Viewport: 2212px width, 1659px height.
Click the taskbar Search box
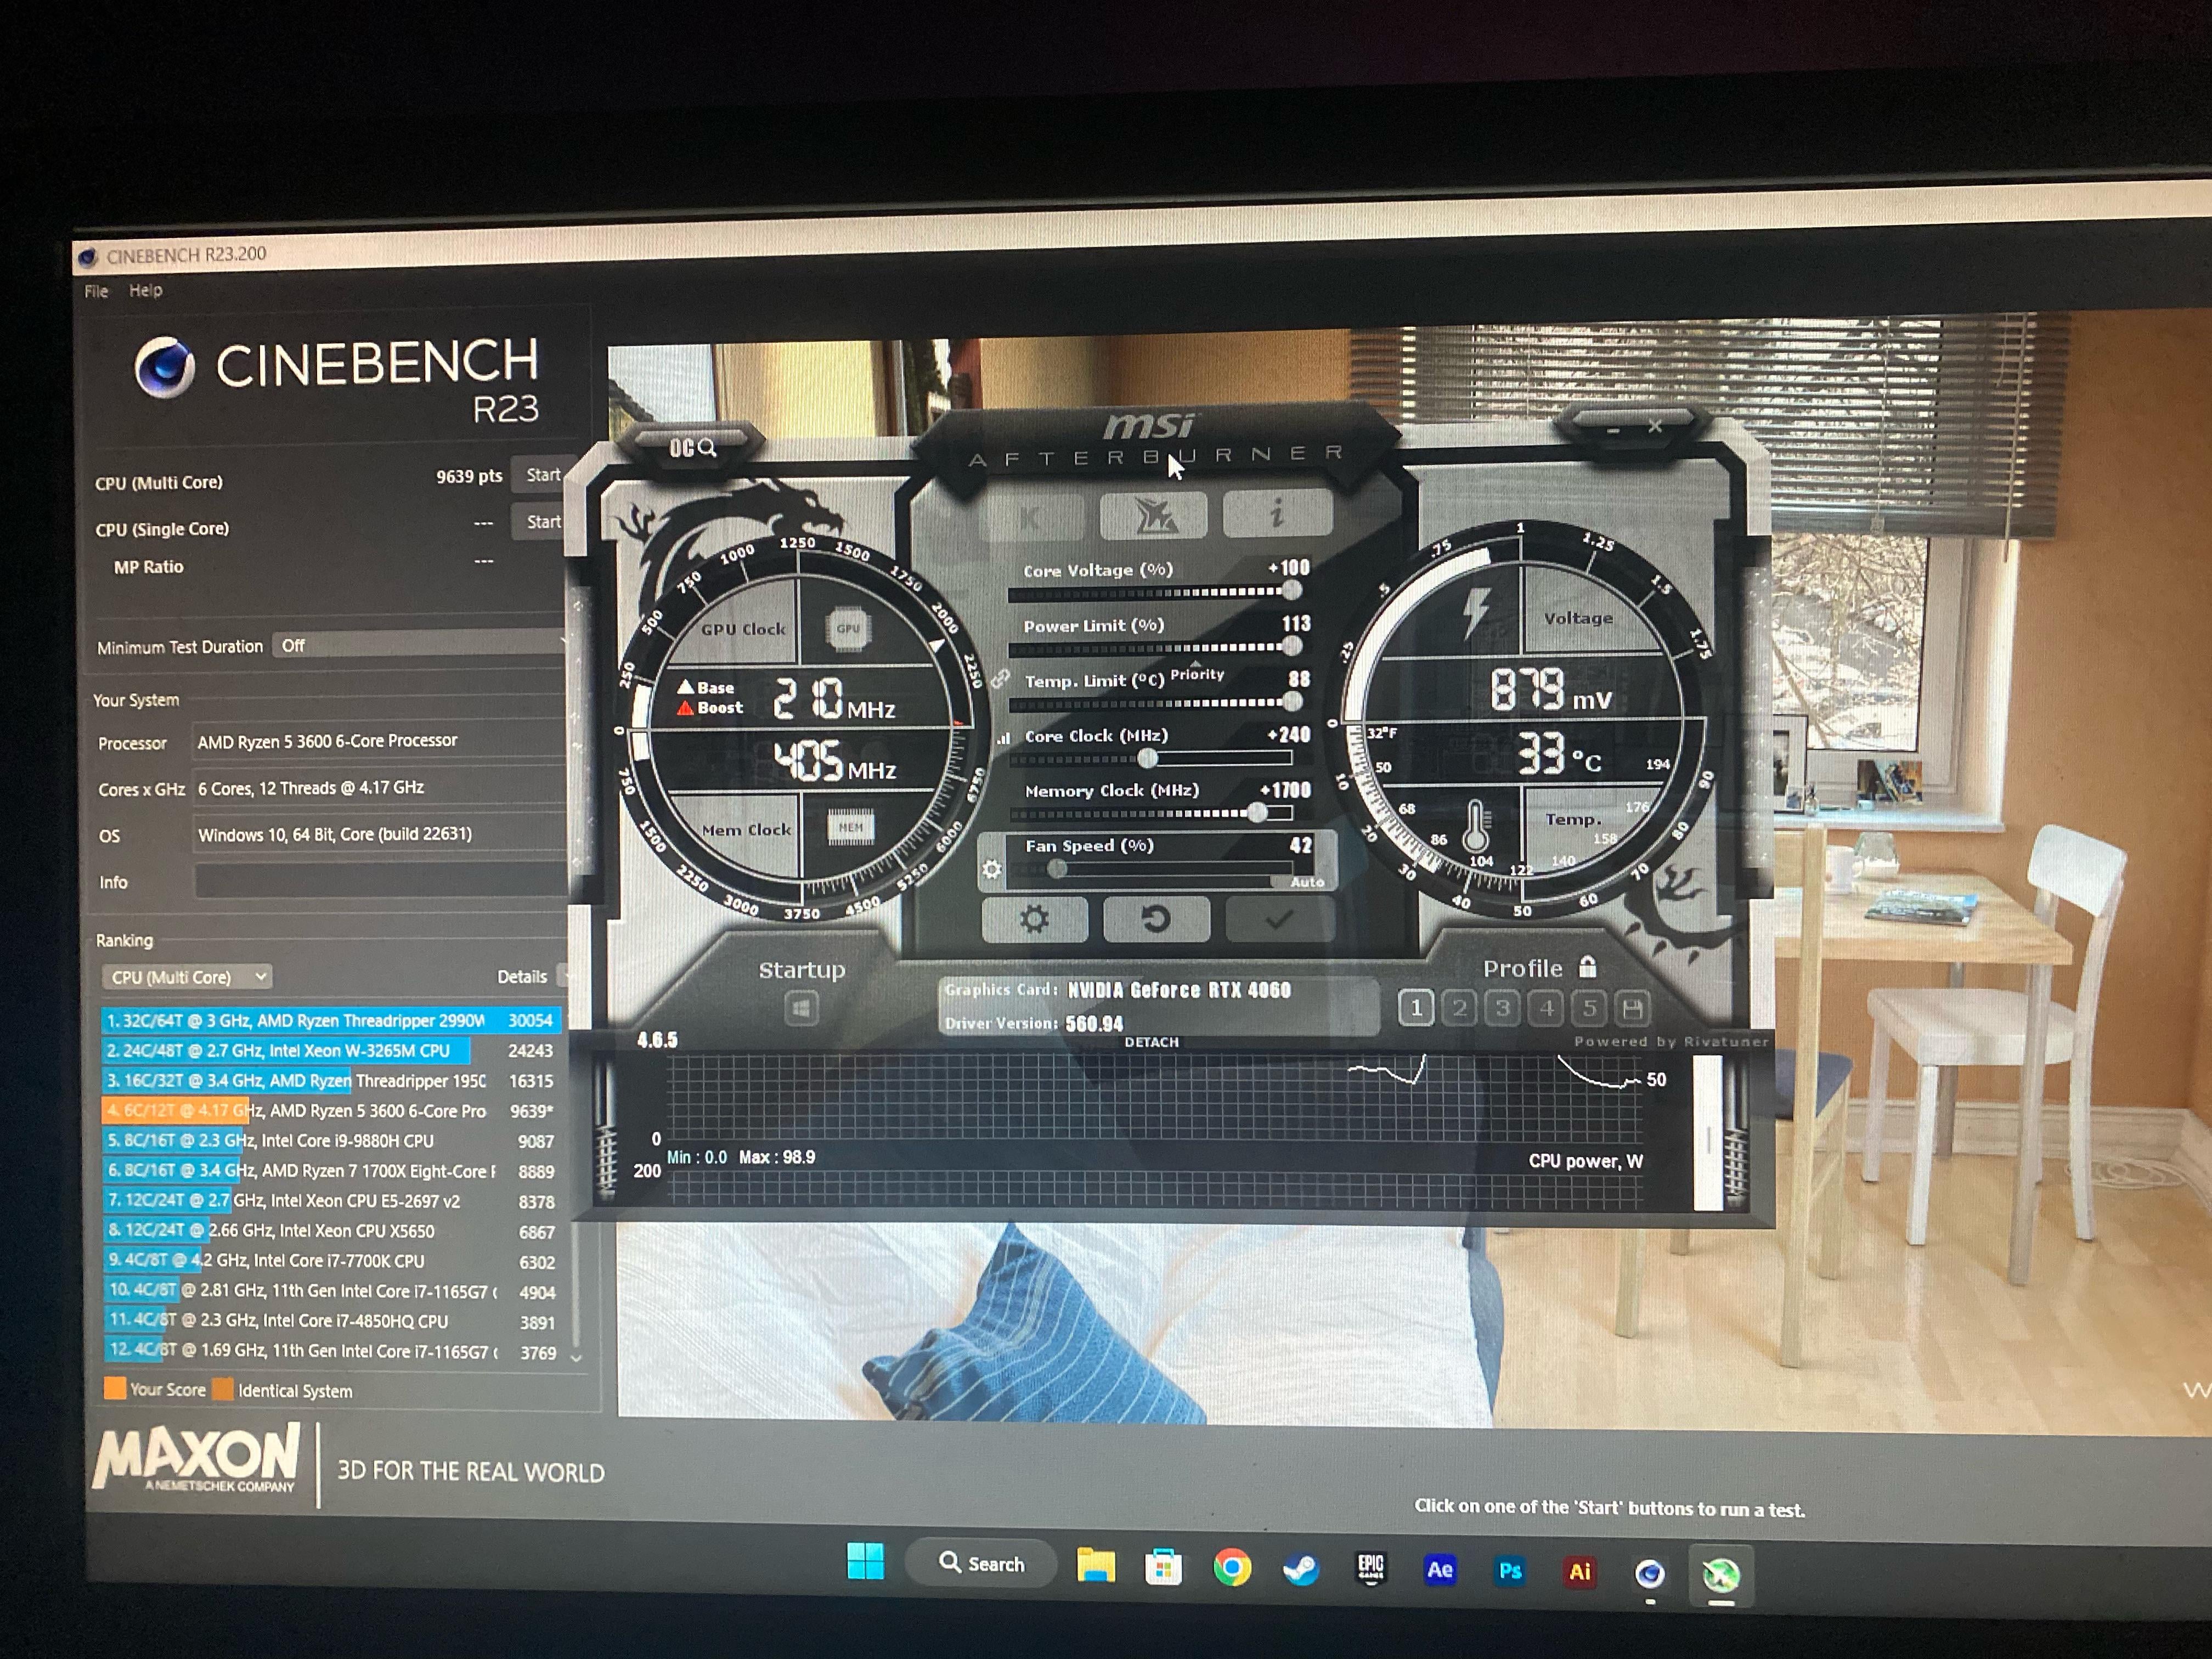pos(982,1563)
